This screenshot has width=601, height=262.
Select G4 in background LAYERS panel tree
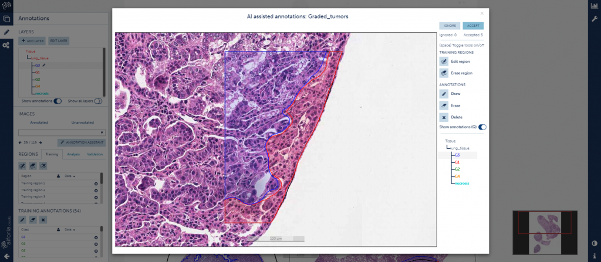click(38, 86)
